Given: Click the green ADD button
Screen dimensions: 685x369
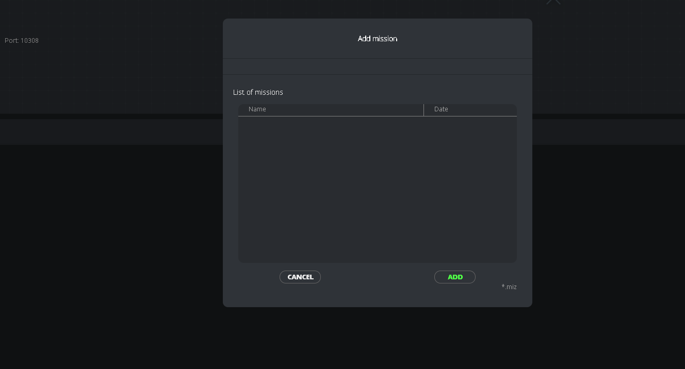Looking at the screenshot, I should coord(455,277).
